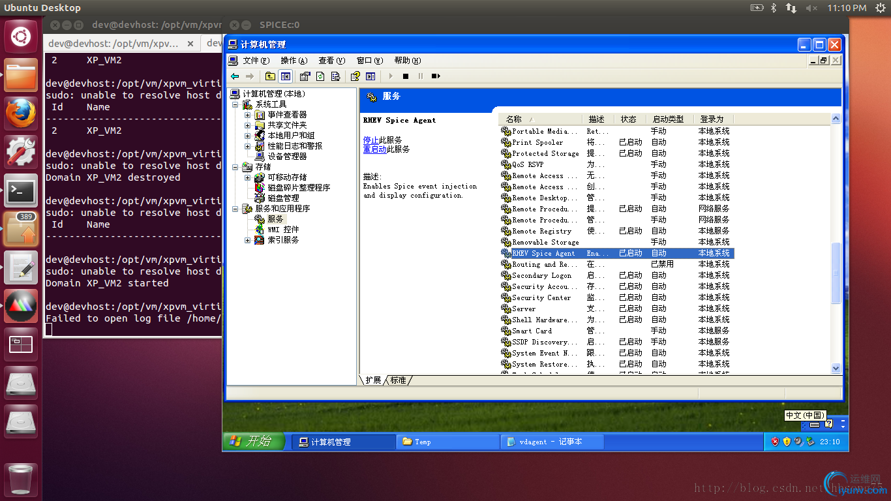Switch to the 扩展 tab

(373, 380)
